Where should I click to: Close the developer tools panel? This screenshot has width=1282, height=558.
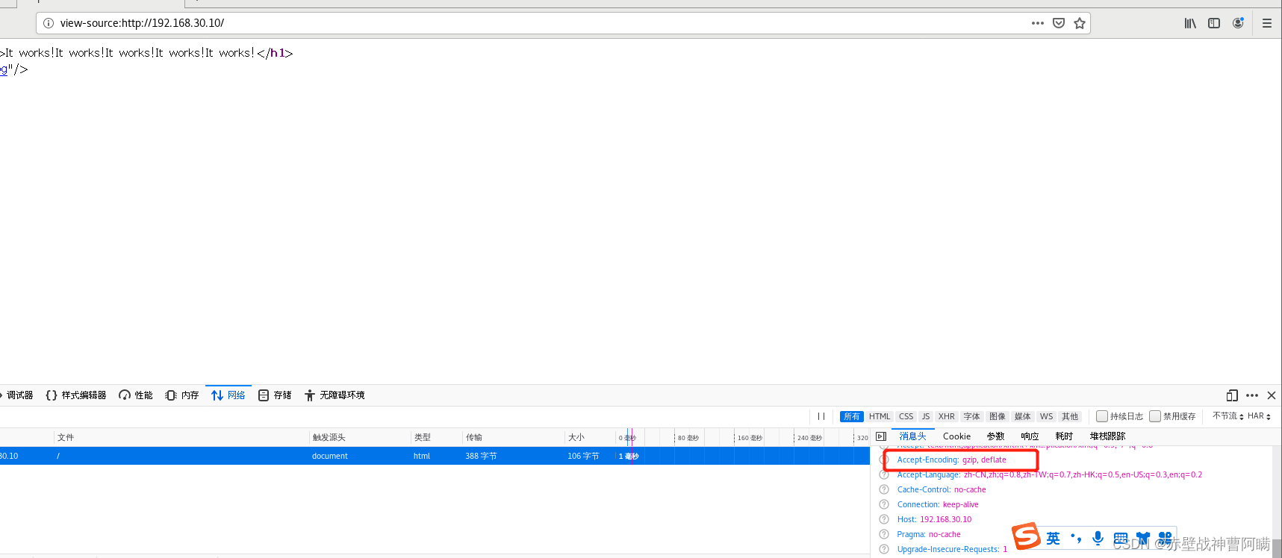pyautogui.click(x=1272, y=395)
